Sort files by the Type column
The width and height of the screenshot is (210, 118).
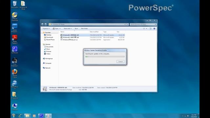pyautogui.click(x=105, y=32)
